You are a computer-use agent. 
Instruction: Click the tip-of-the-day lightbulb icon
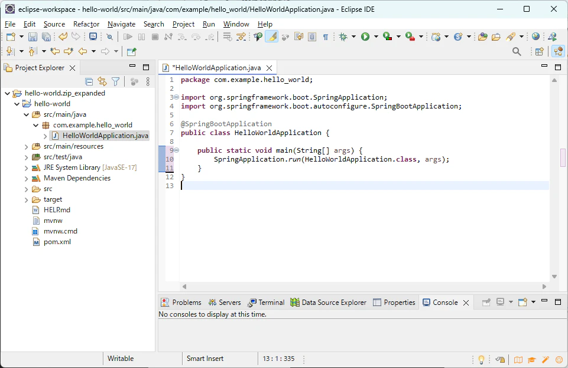tap(482, 359)
